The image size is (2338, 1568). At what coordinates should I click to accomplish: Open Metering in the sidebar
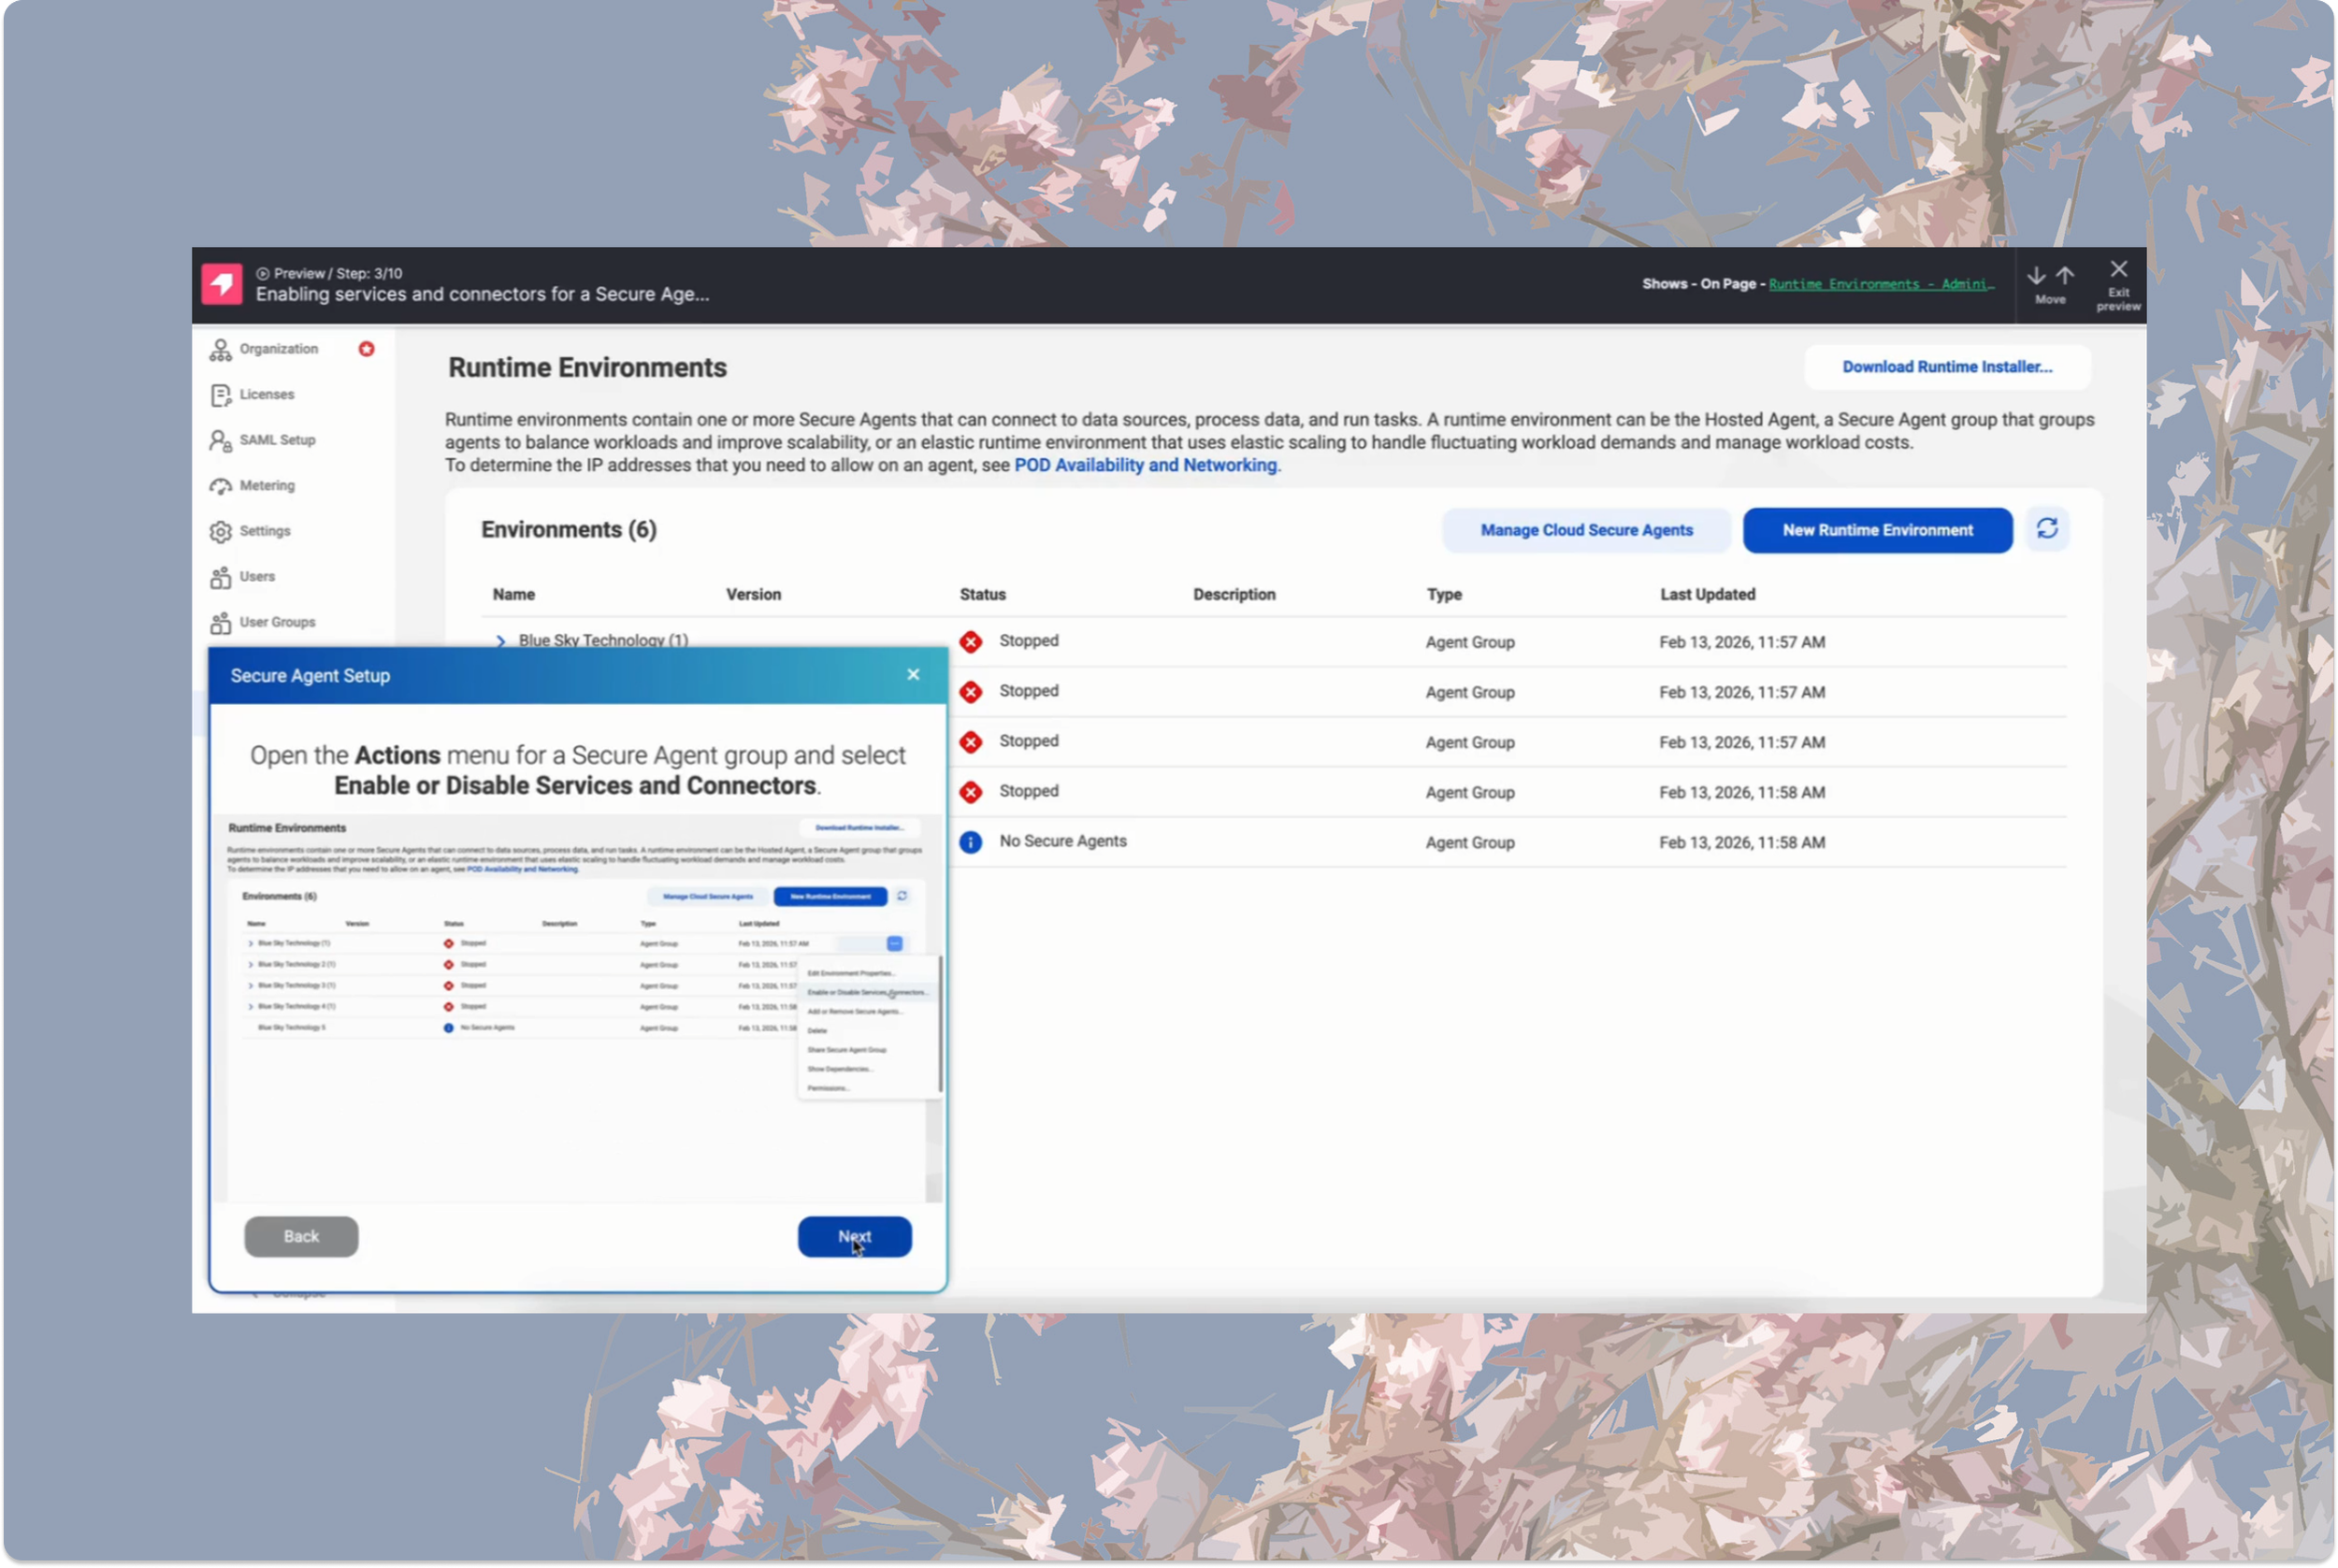(267, 485)
